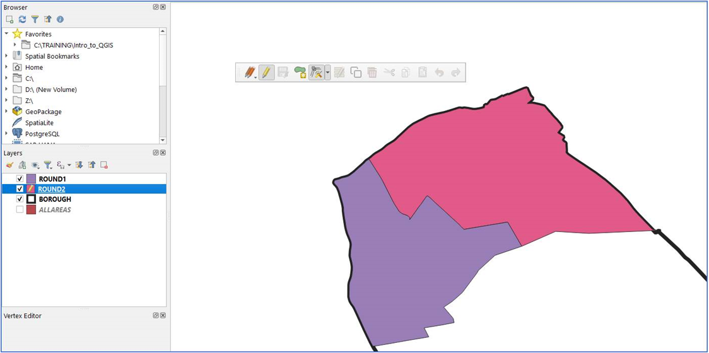
Task: Filter legend by expression epsilon icon
Action: tap(61, 165)
